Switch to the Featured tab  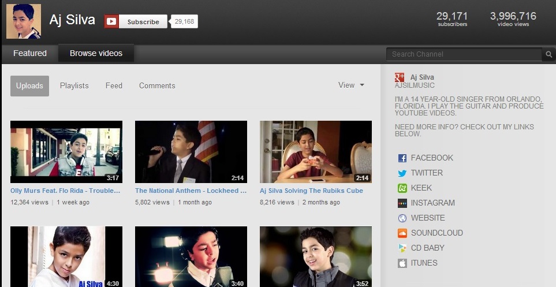(30, 53)
